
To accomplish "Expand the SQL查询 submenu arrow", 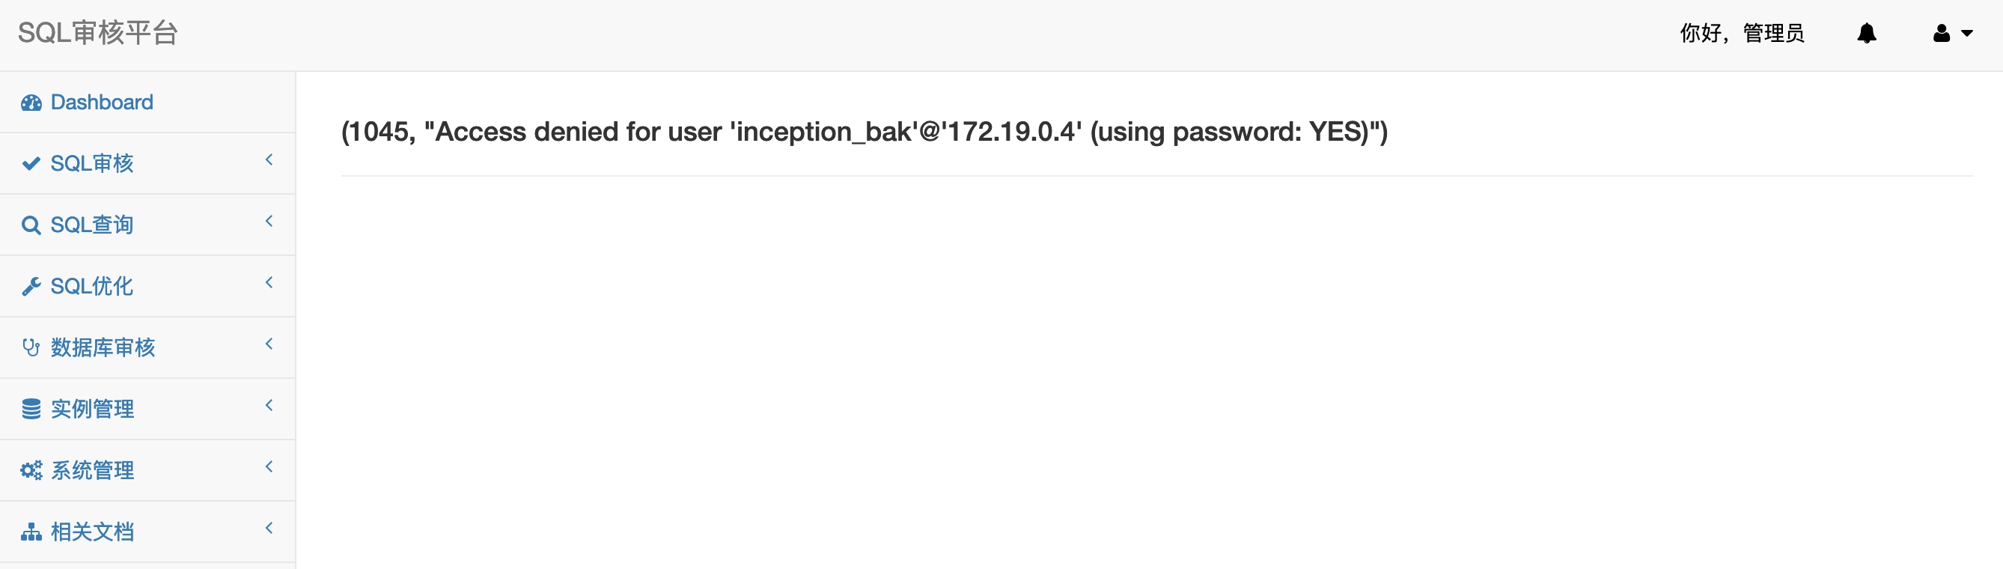I will 269,222.
